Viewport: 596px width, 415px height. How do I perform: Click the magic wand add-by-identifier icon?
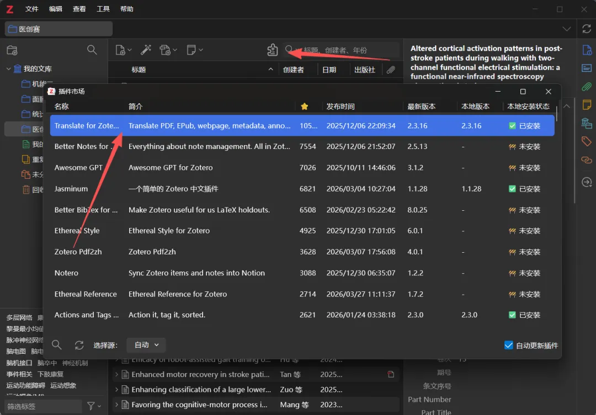tap(146, 50)
